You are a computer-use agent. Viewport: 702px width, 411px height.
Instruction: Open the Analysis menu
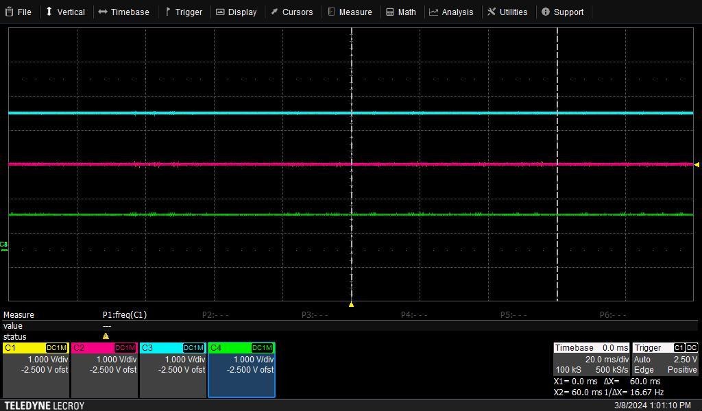click(x=451, y=12)
